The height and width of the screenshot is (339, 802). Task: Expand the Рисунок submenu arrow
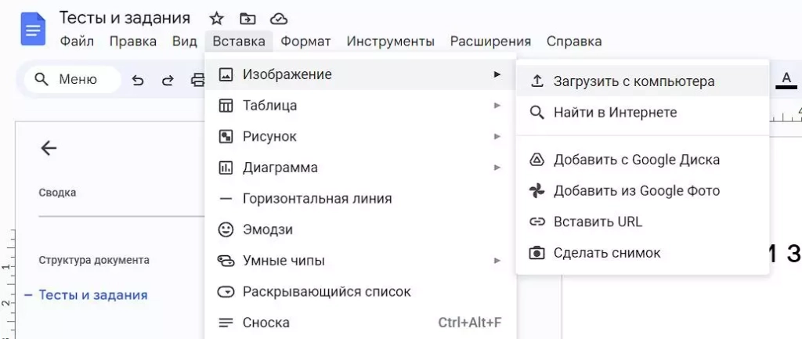tap(497, 136)
